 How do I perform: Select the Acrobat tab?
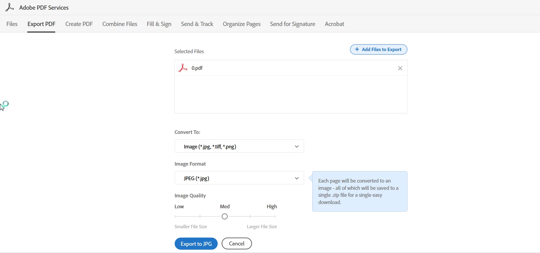point(334,24)
